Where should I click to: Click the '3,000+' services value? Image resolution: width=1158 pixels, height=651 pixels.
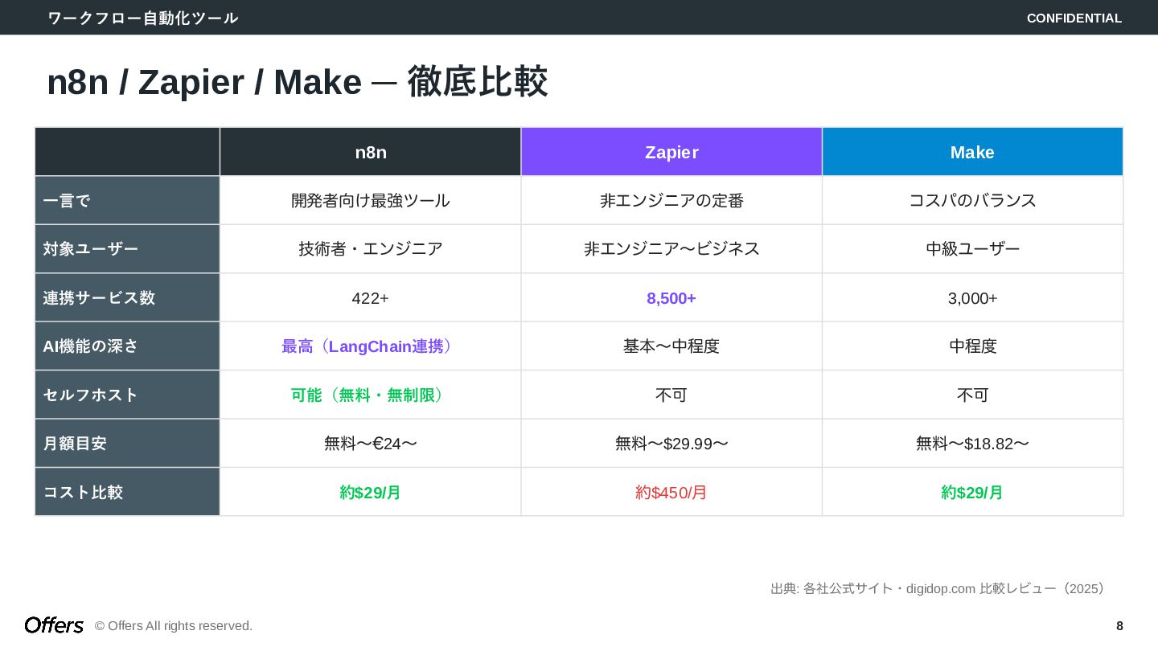pos(972,298)
